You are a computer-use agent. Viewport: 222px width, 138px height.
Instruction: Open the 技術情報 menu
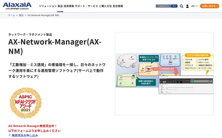[69, 6]
